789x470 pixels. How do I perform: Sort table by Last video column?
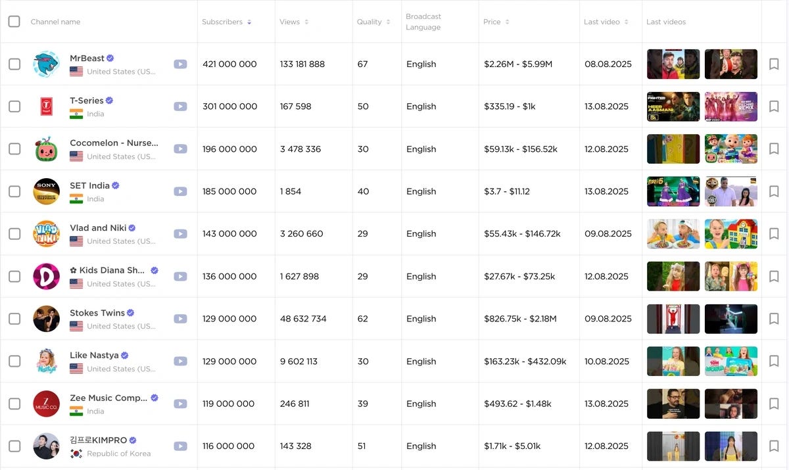coord(606,22)
